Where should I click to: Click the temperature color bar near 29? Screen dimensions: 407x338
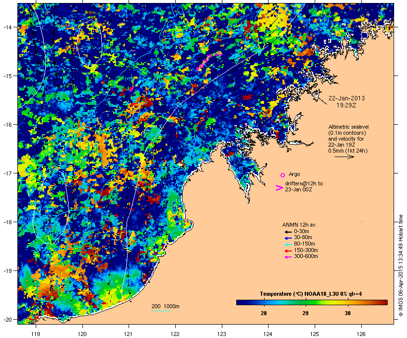306,302
